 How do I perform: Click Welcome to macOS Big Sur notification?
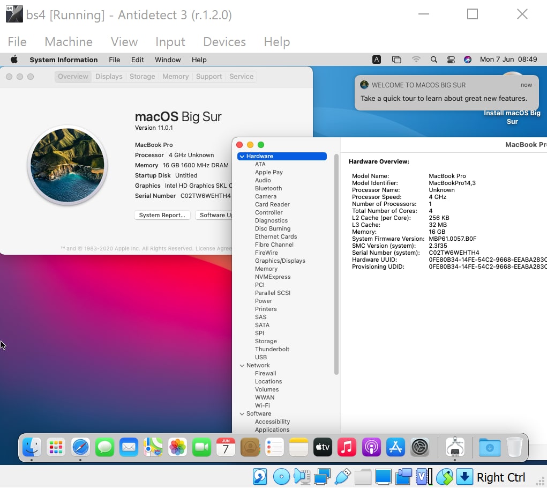(446, 92)
